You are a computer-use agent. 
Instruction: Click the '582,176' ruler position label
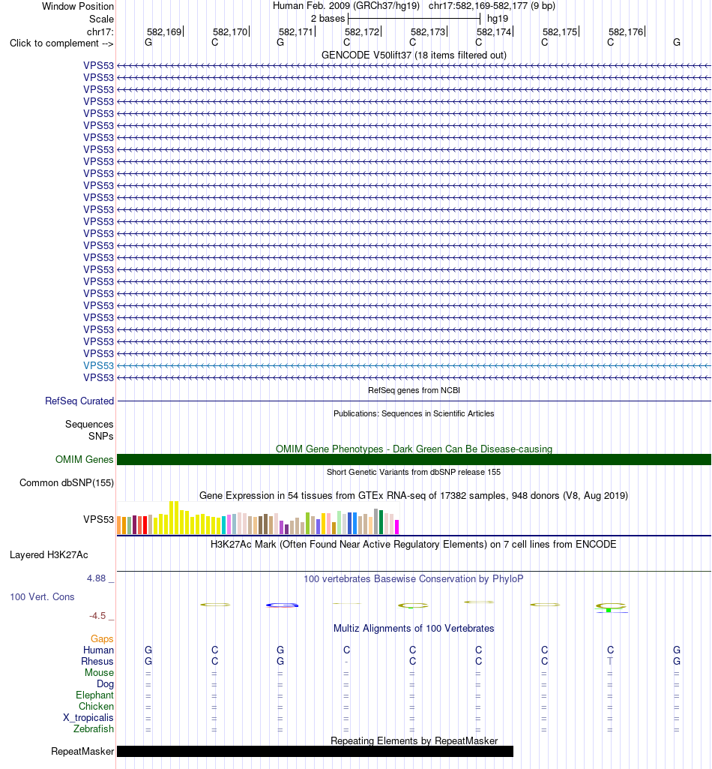(x=627, y=32)
